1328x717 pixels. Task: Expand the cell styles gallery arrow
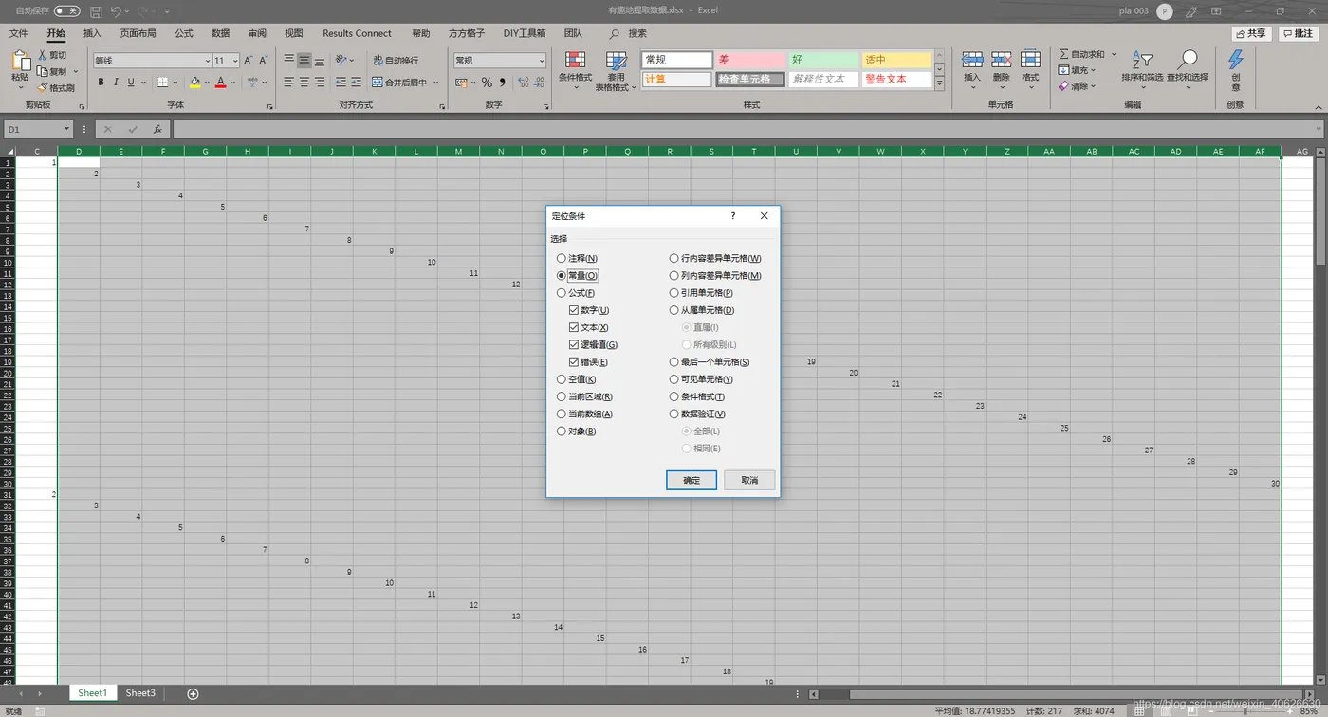[940, 84]
